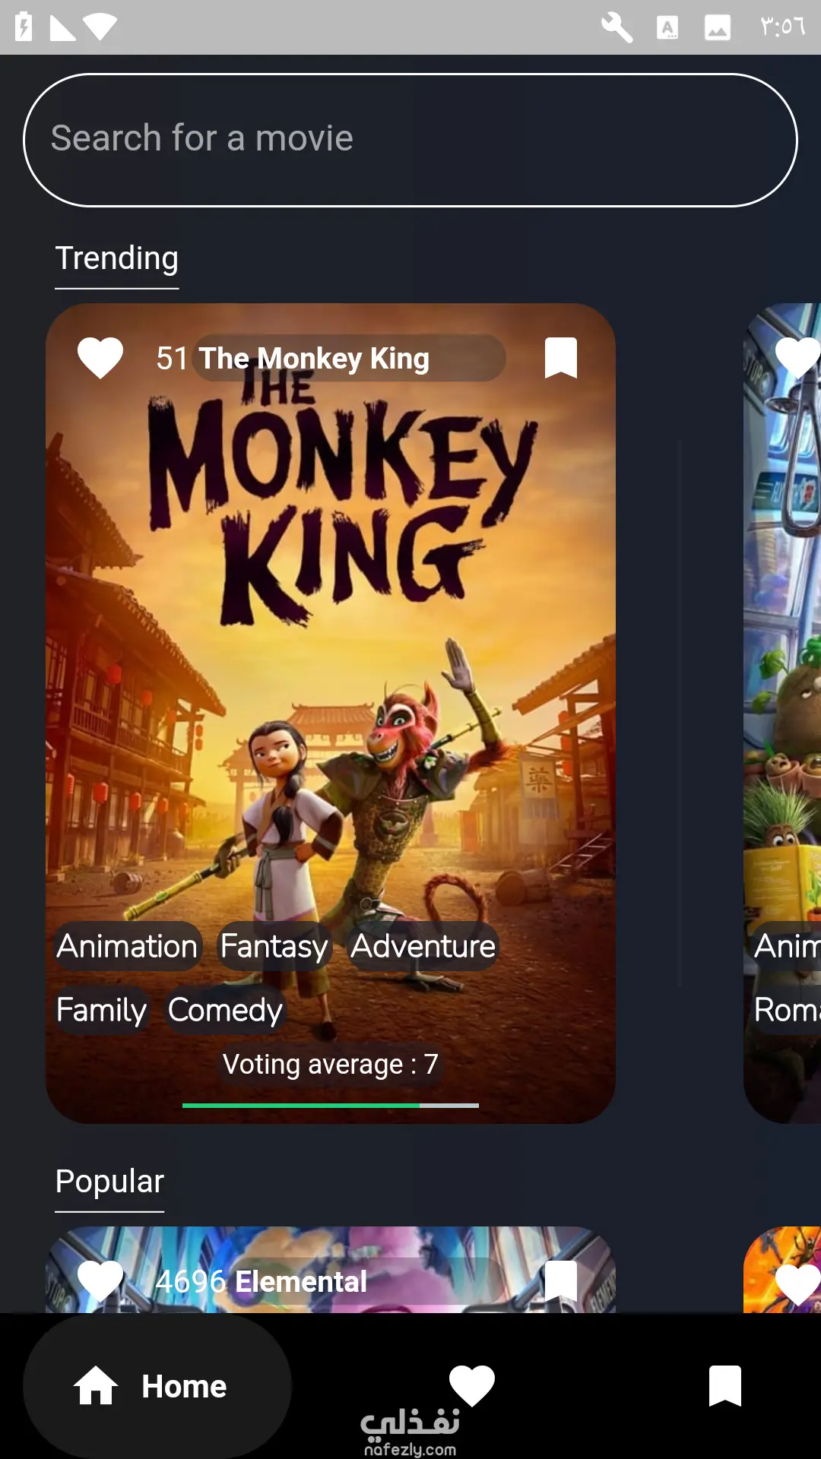Open the Saved bookmarks tab in bottom bar
The width and height of the screenshot is (821, 1459).
coord(725,1386)
